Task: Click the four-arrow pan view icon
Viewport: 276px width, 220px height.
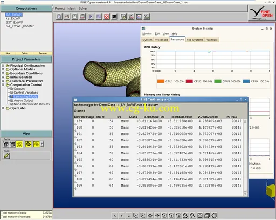Action: (x=157, y=216)
